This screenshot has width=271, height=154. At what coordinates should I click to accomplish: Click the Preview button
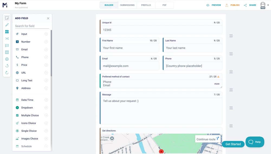[x=214, y=5]
